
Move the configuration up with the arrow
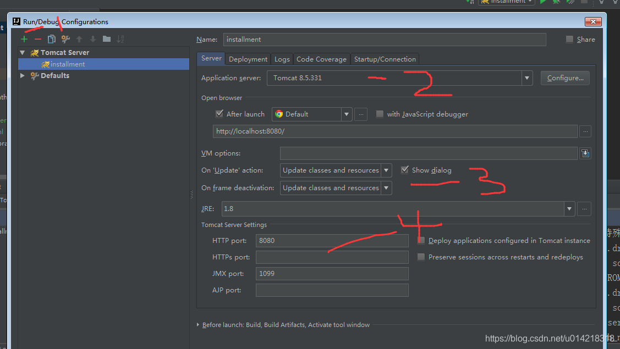[x=79, y=39]
